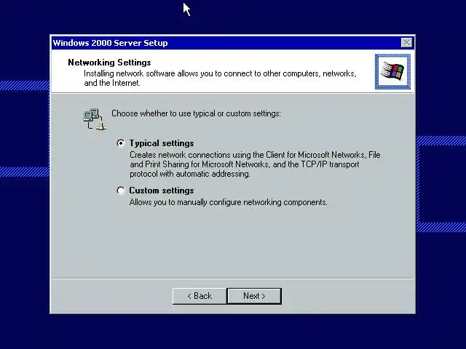
Task: Select the Typical settings radio button
Action: point(121,143)
